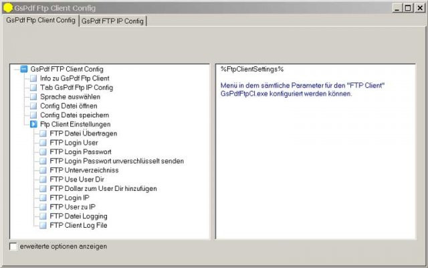Click the %FtpClientSettings% description text area
428x268 pixels.
(316, 151)
